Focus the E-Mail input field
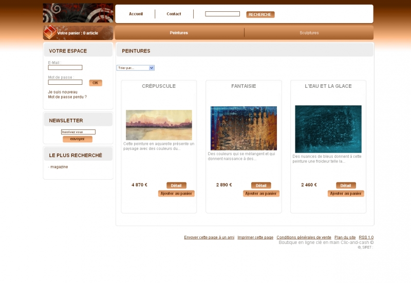 tap(65, 67)
